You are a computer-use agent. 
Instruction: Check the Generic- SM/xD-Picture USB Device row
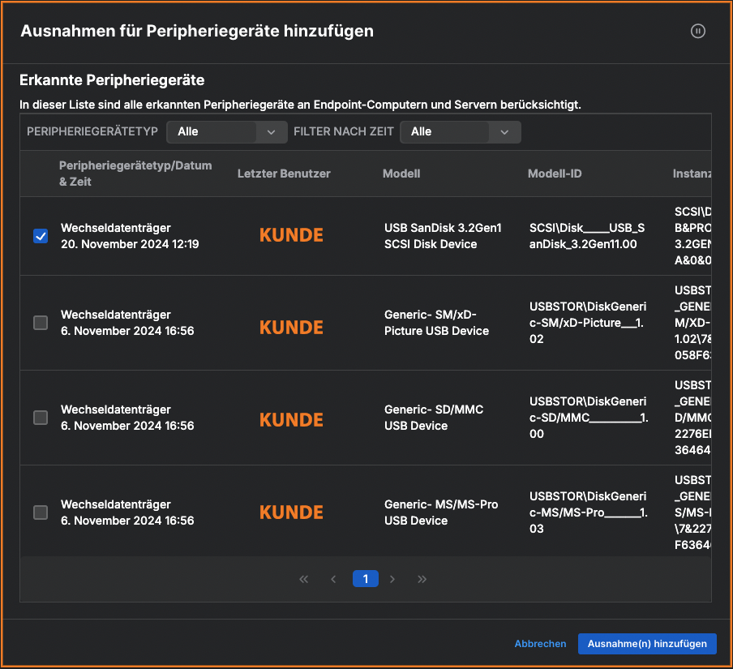[41, 323]
